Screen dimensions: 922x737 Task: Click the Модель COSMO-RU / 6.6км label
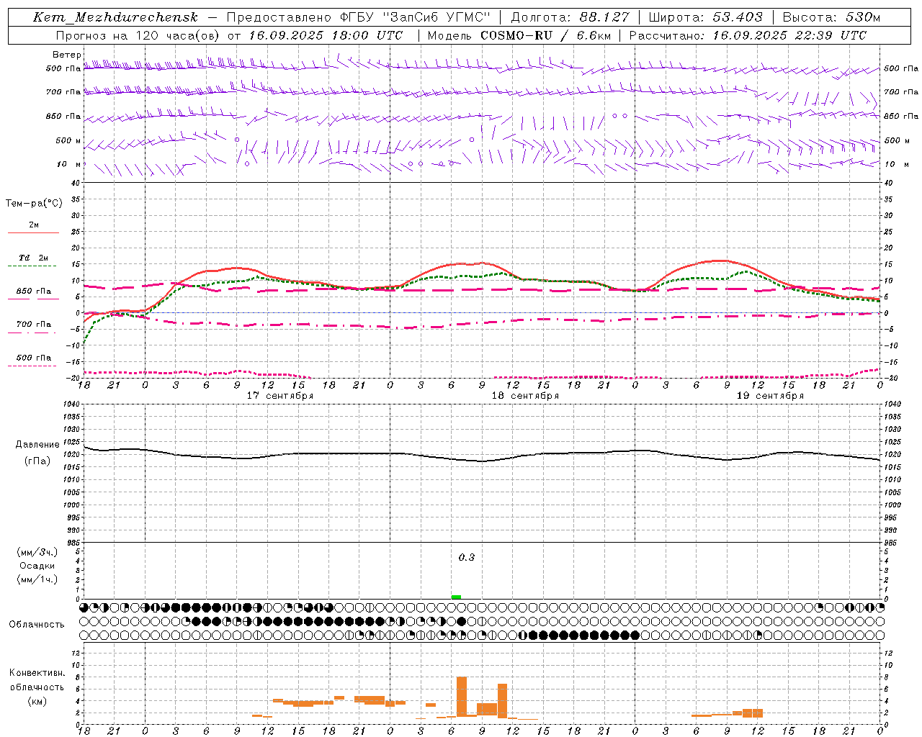click(519, 35)
